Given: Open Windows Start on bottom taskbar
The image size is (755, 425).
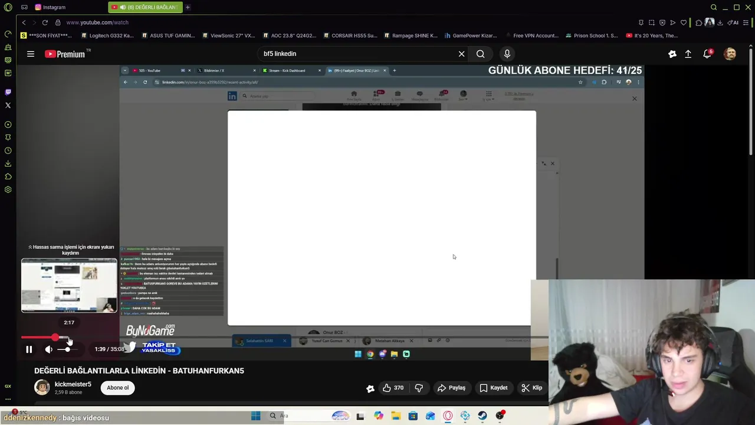Looking at the screenshot, I should pos(255,416).
